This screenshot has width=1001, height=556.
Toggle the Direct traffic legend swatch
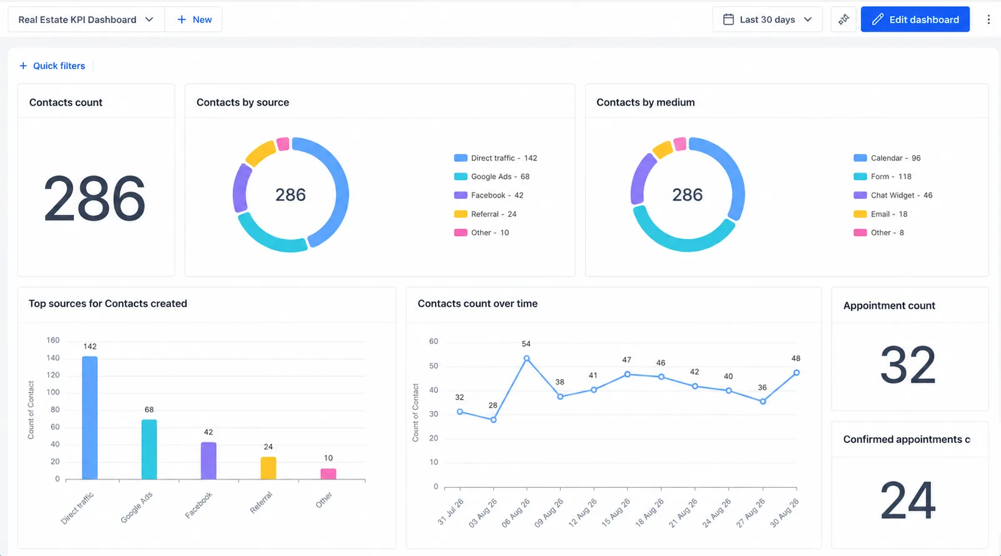click(x=460, y=158)
